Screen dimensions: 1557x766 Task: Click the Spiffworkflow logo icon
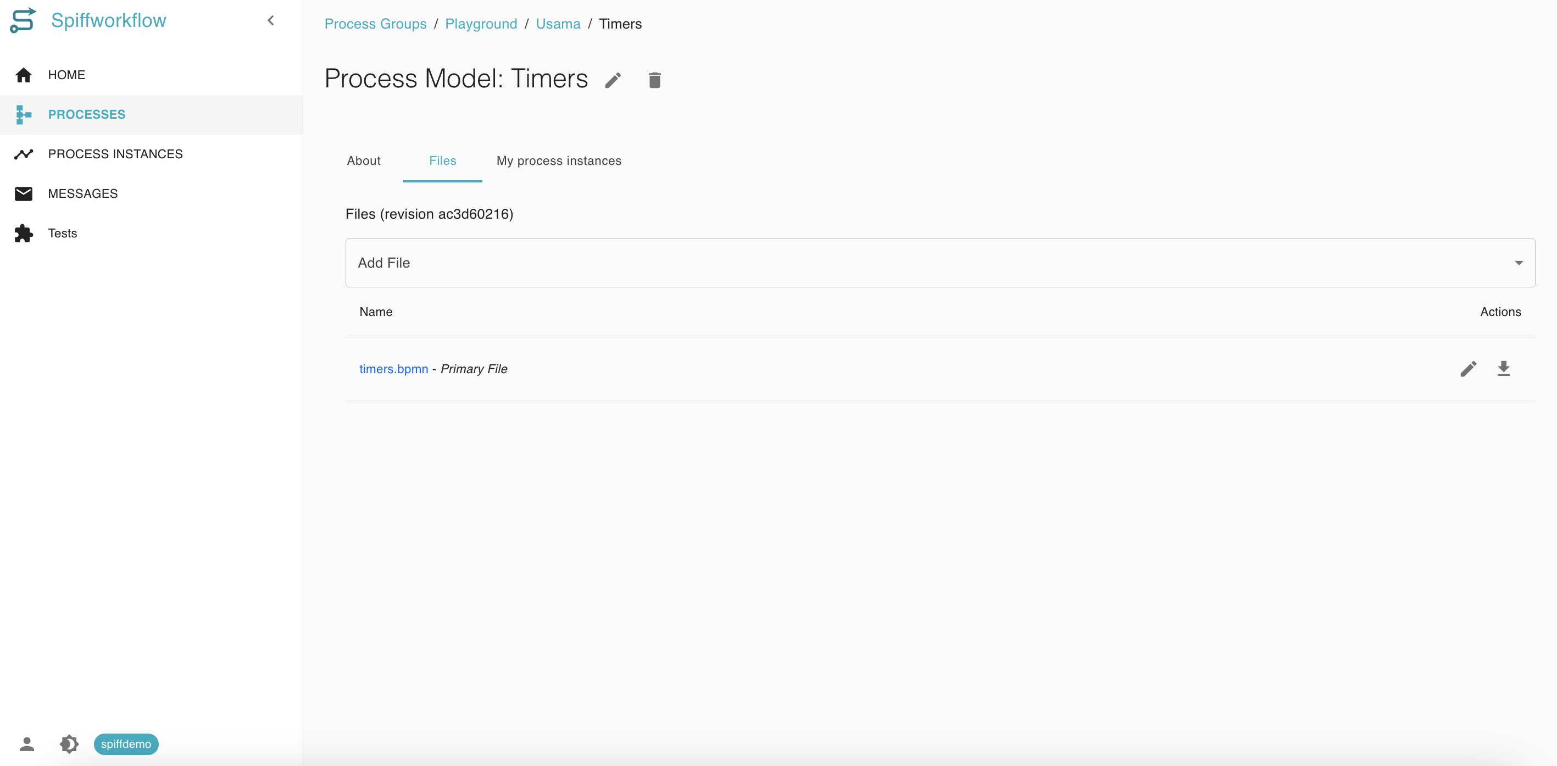(x=23, y=20)
